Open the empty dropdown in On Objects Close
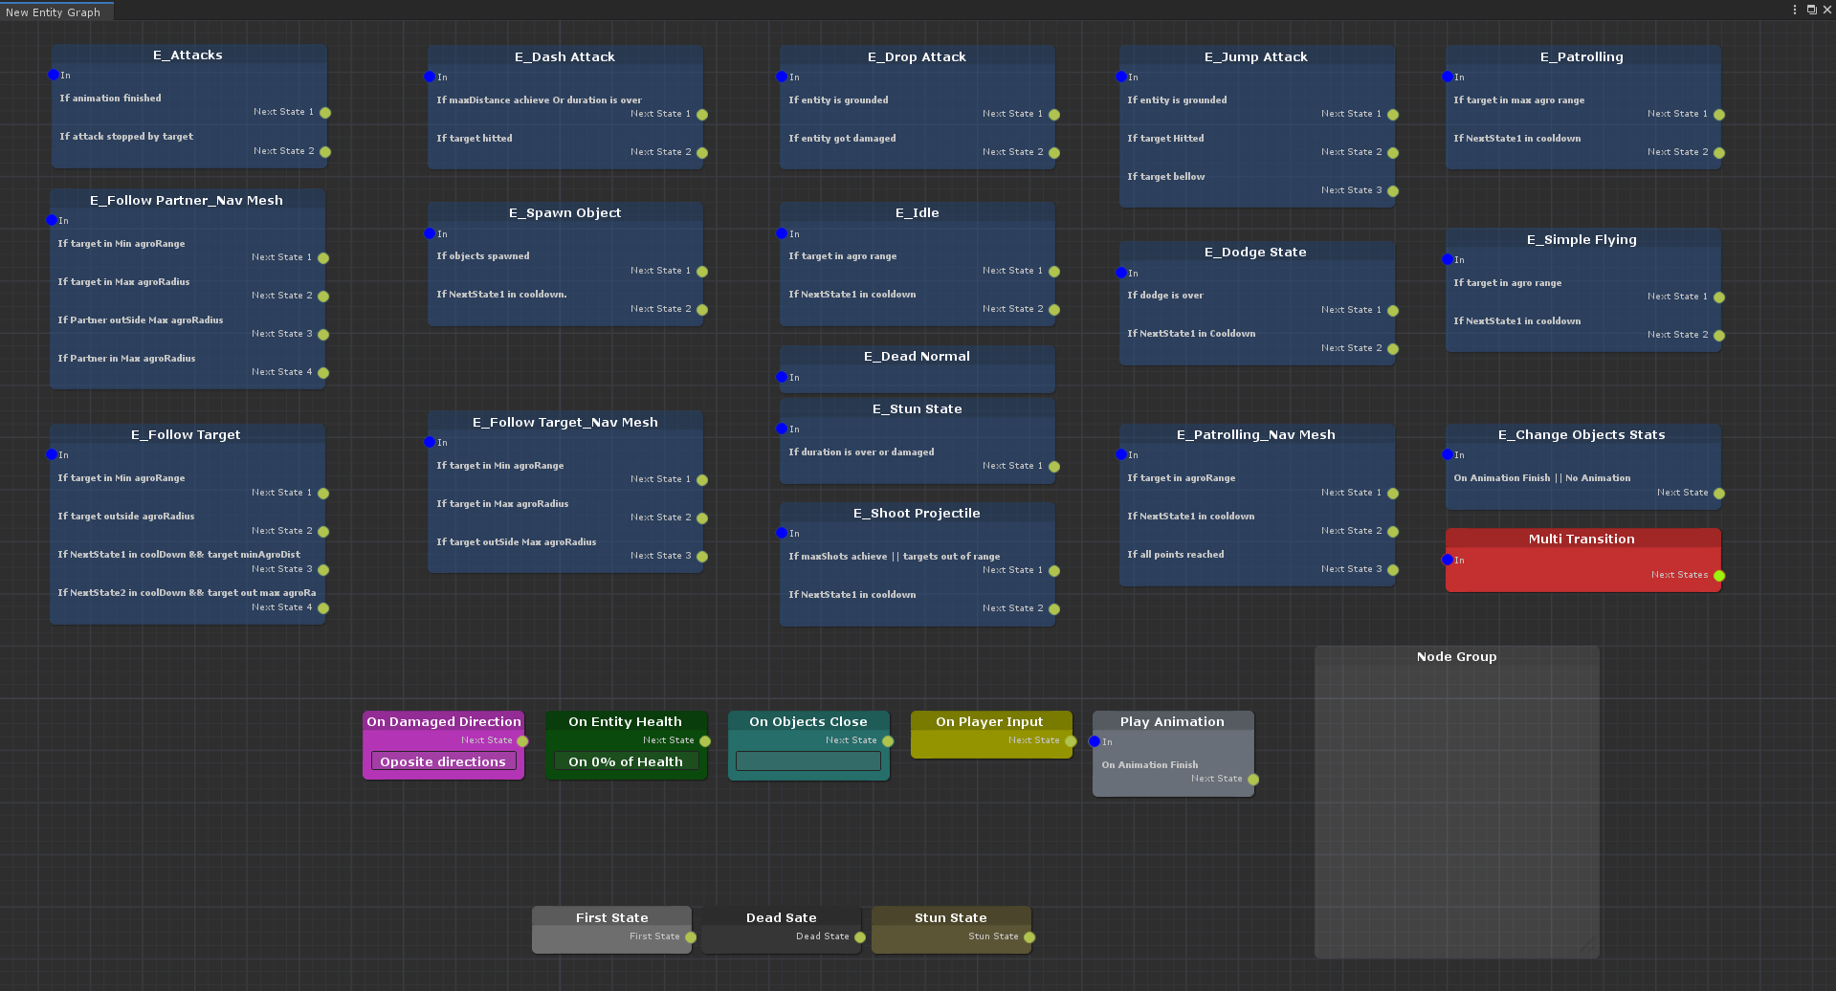Screen dimensions: 1836x991 [x=808, y=761]
